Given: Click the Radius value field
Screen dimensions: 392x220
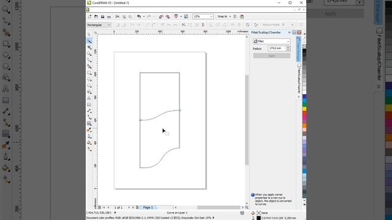Looking at the screenshot, I should 277,48.
